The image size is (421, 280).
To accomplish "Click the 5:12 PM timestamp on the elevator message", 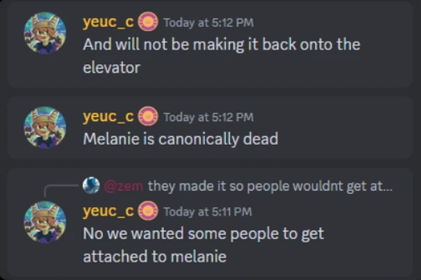I will (208, 23).
